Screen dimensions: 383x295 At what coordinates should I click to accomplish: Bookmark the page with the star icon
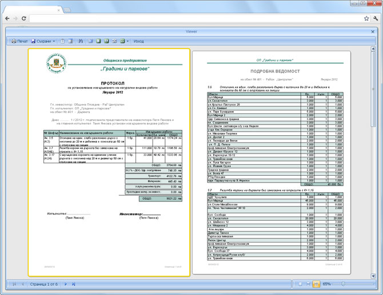(366, 18)
